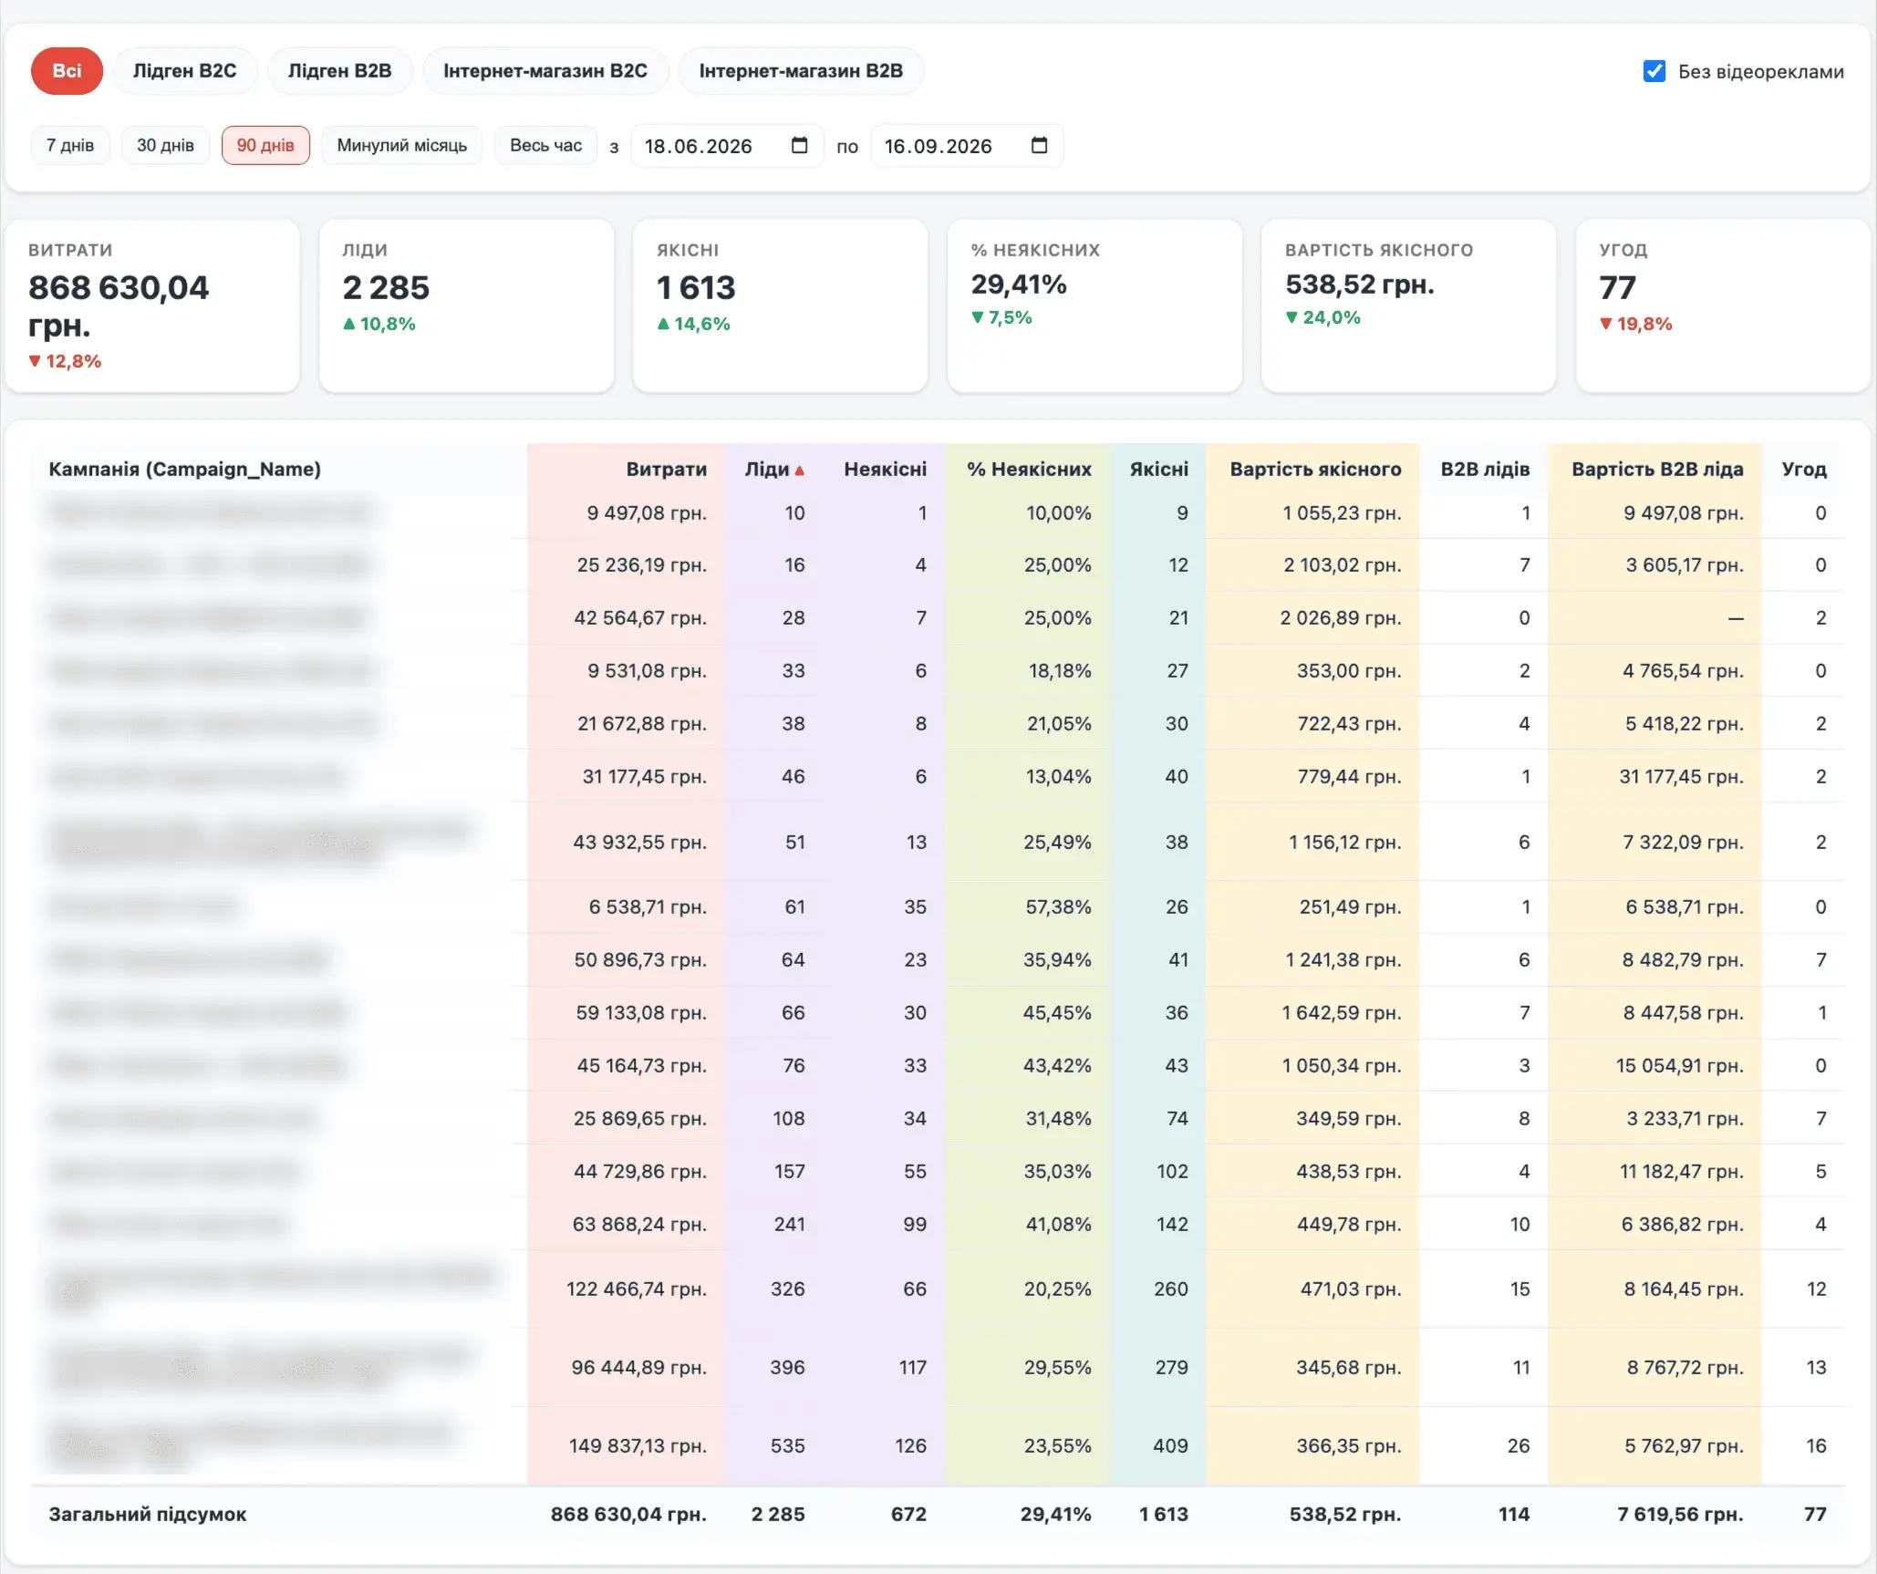Choose the "7 днів" period button
Screen dimensions: 1877x1574
pyautogui.click(x=70, y=145)
